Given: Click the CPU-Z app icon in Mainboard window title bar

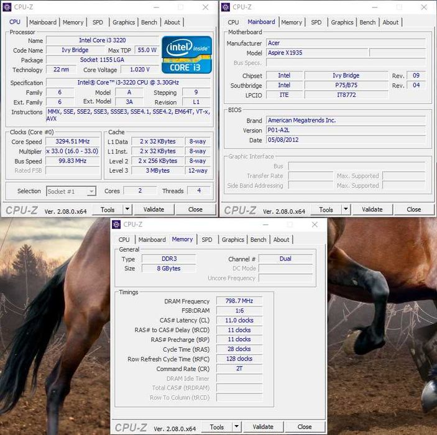Looking at the screenshot, I should (226, 7).
